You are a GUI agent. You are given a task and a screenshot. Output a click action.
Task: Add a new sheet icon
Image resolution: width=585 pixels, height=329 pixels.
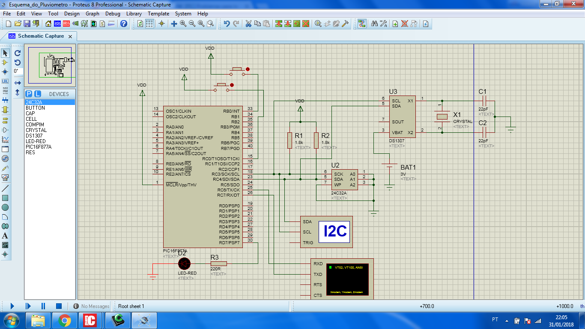(395, 24)
